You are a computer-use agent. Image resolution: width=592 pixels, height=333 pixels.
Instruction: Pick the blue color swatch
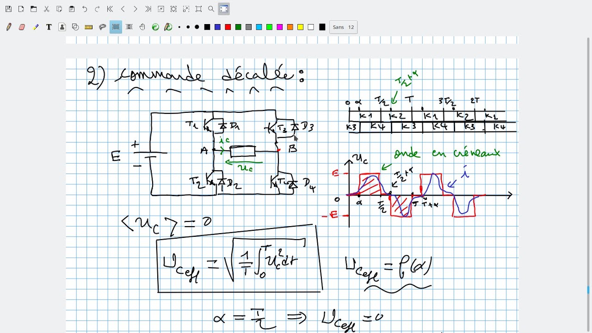pyautogui.click(x=217, y=27)
